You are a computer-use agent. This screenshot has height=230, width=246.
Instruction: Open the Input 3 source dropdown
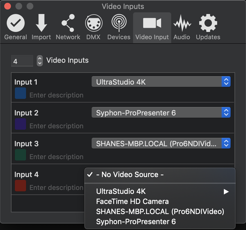tap(161, 143)
